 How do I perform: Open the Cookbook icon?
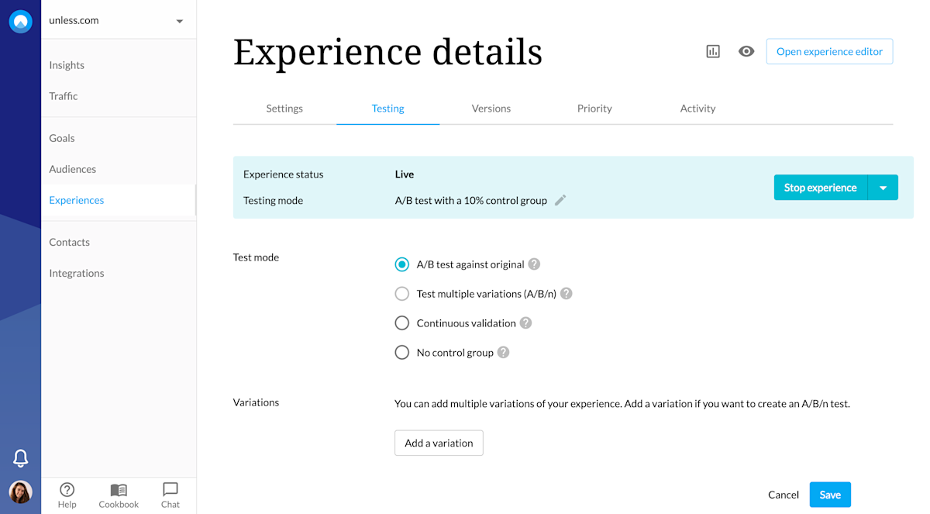click(x=119, y=495)
